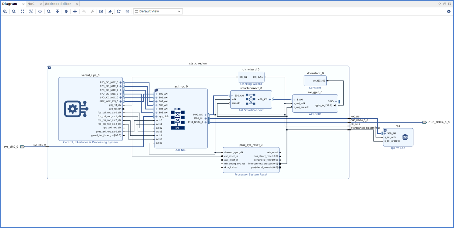Select the Zoom In tool
The height and width of the screenshot is (228, 454).
[5, 11]
